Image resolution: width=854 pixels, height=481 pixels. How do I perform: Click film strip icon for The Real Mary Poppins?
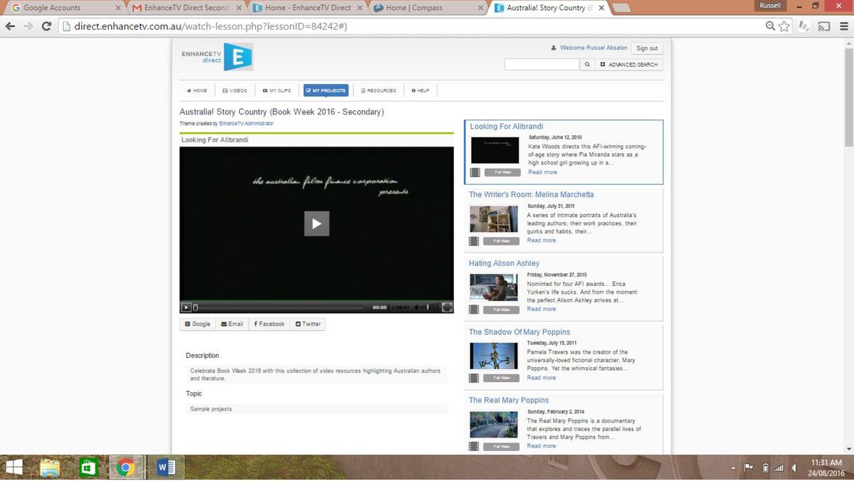[x=474, y=446]
